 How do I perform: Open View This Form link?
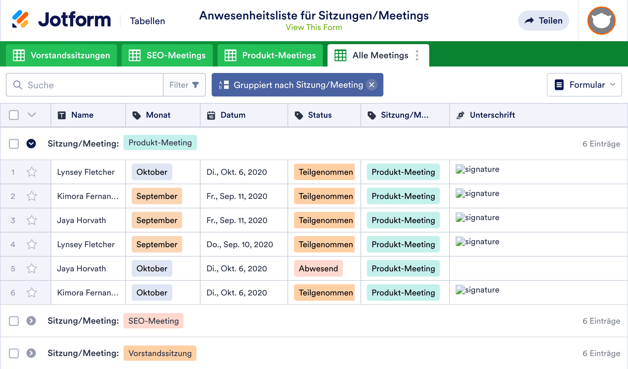coord(314,27)
